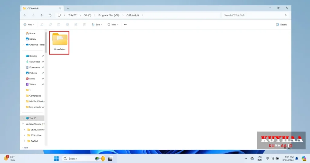Open the New dropdown menu
This screenshot has height=163, width=310.
point(29,25)
